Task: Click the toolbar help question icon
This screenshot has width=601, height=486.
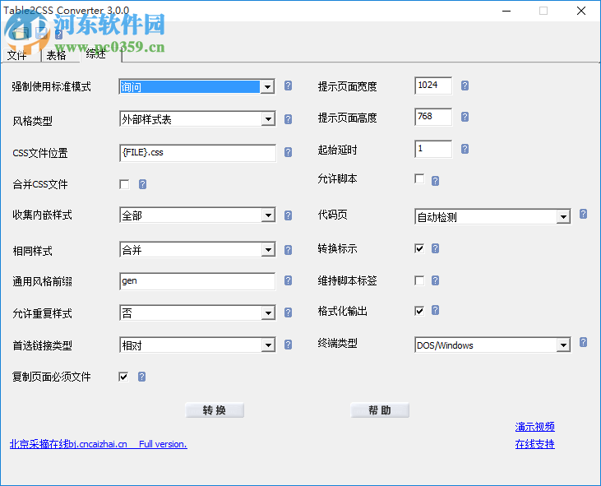Action: [58, 35]
